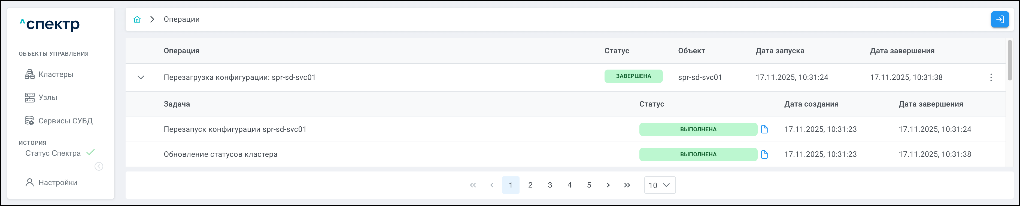The width and height of the screenshot is (1020, 206).
Task: Open log file for Обновление статусов кластера
Action: tap(764, 154)
